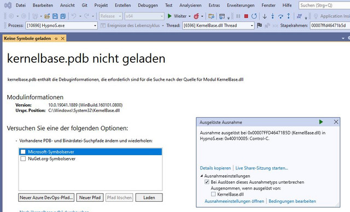
Task: Click the Pause debugging icon
Action: coord(238,16)
